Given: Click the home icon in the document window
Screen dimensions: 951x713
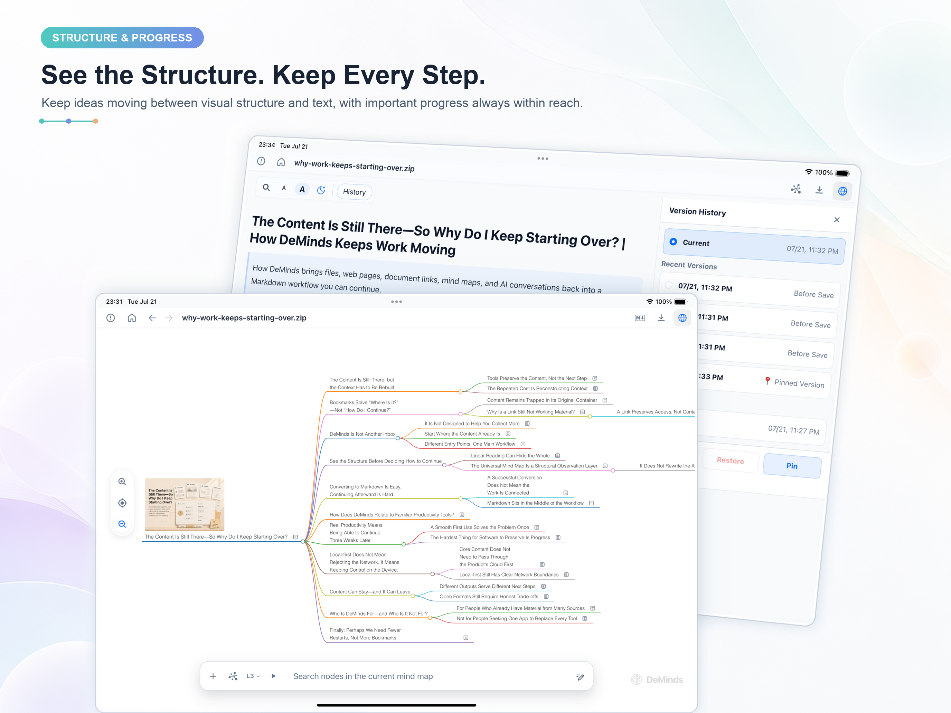Looking at the screenshot, I should 281,162.
